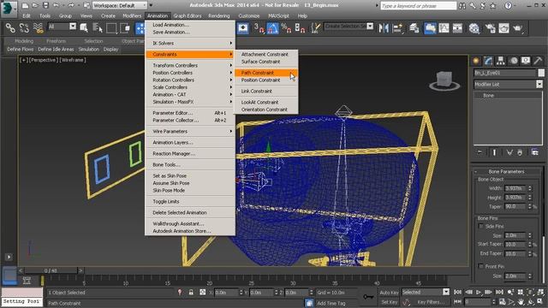This screenshot has height=308, width=548.
Task: Open the Material Editor
Action: coord(474,28)
